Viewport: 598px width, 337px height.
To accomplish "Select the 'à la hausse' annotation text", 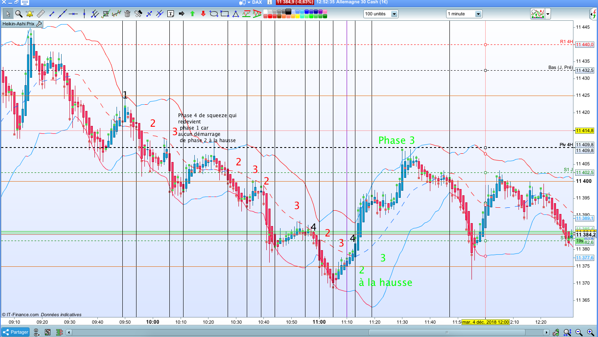I will pyautogui.click(x=385, y=283).
